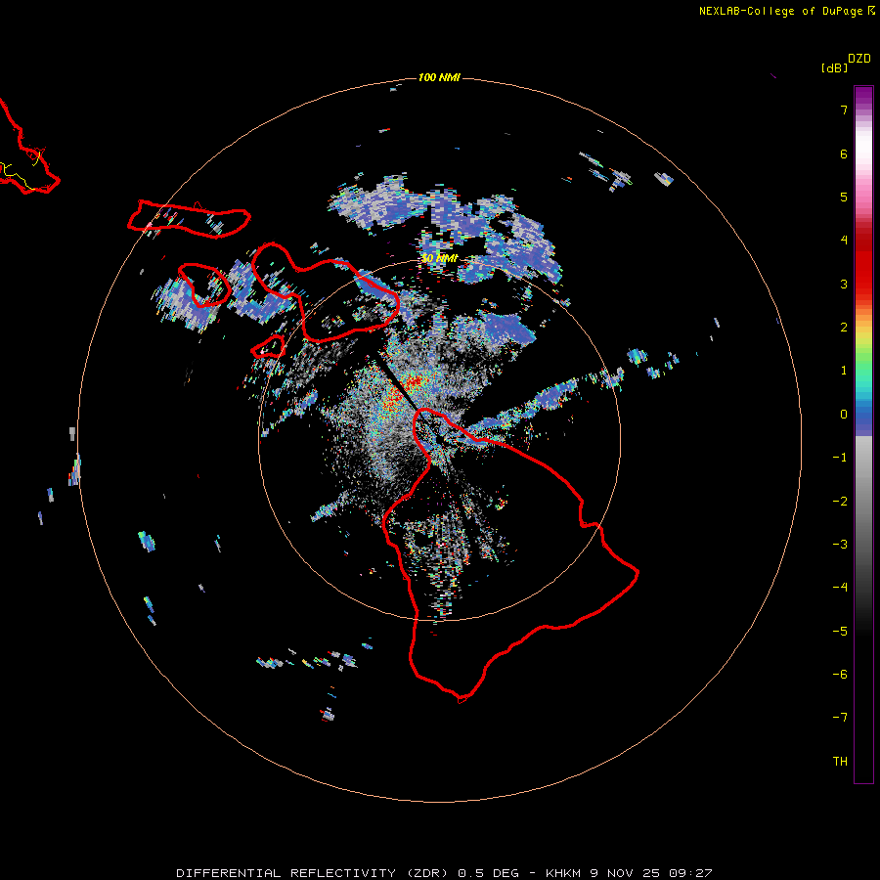Click the TH threshold label on legend
Image resolution: width=880 pixels, height=880 pixels.
[840, 762]
